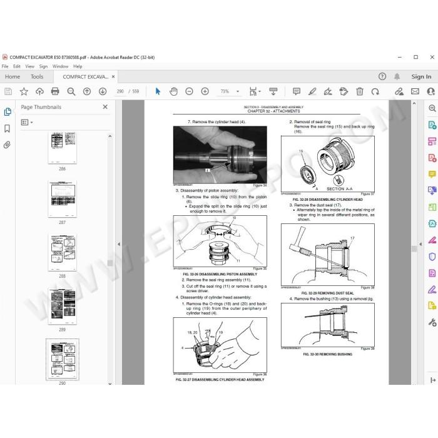
Task: Select page 288 thumbnail
Action: (63, 253)
